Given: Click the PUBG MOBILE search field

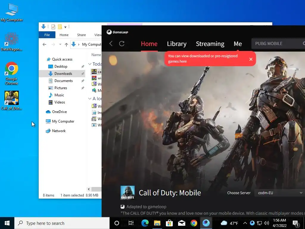Looking at the screenshot, I should (278, 44).
